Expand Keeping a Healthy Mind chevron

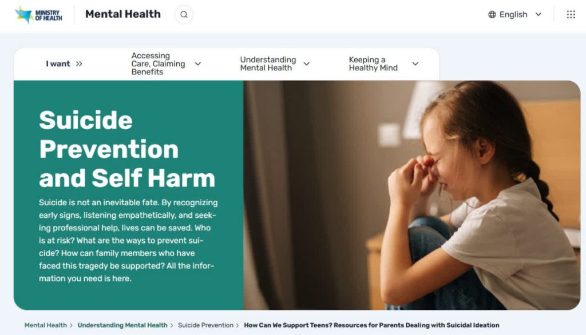point(415,64)
